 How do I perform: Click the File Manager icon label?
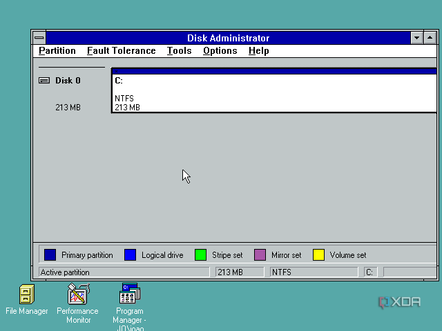(27, 311)
